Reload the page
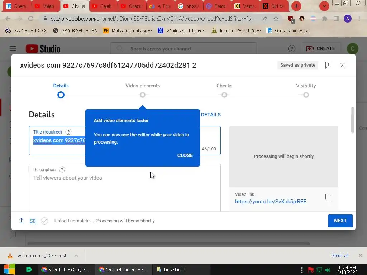This screenshot has width=367, height=275. click(31, 19)
